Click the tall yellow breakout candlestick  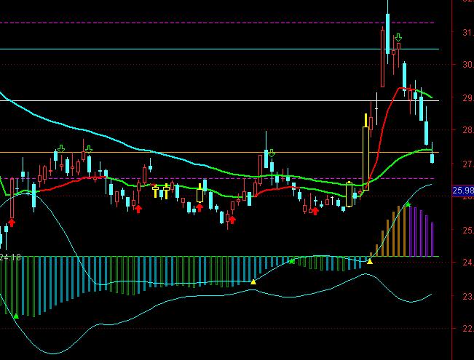[x=366, y=153]
